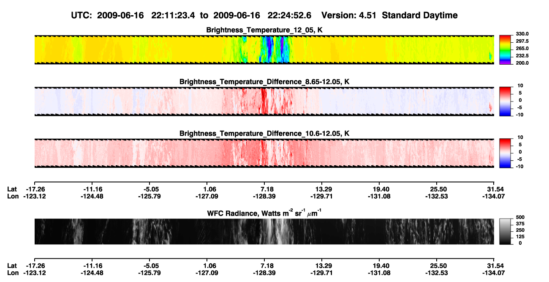Click latitude -5.05 on the bottom axis
The image size is (549, 282).
[149, 266]
